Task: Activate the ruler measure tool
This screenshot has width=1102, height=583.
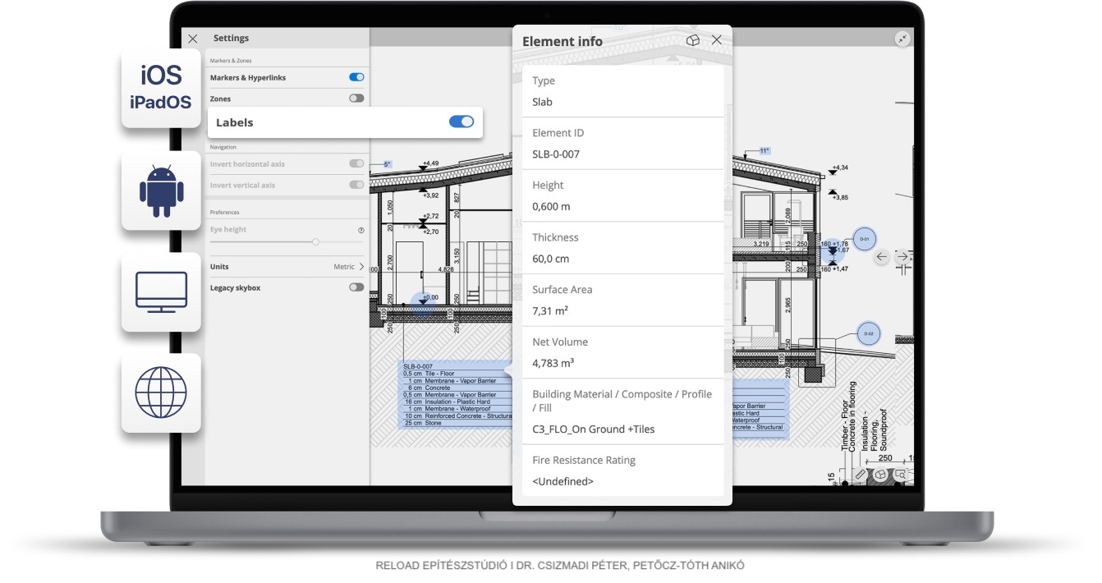Action: (861, 475)
